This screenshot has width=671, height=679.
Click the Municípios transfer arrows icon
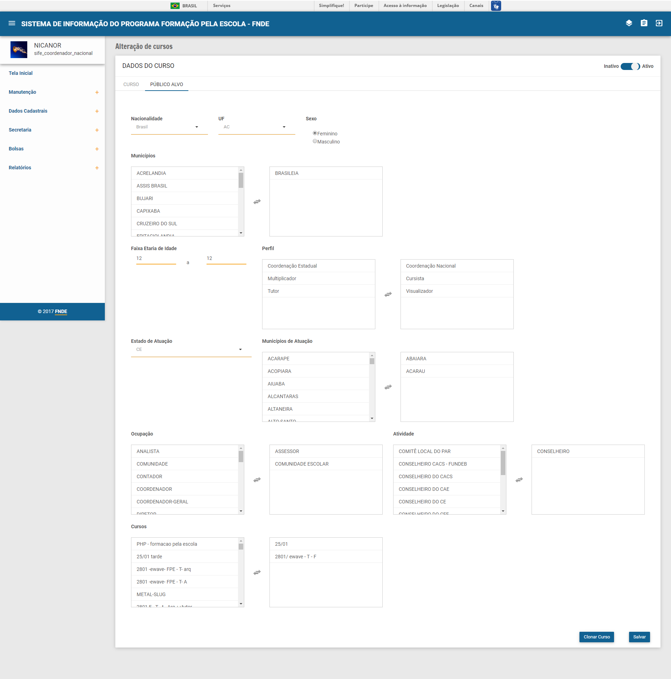tap(257, 202)
